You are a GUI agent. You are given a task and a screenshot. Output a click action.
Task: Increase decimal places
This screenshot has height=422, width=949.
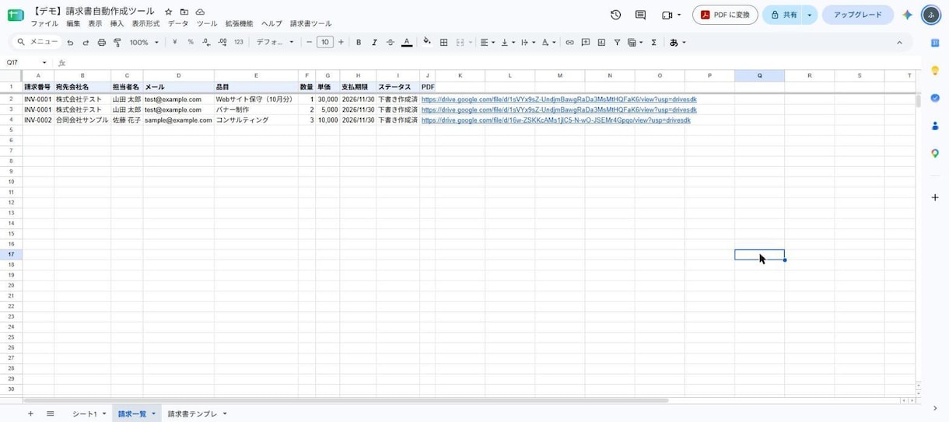point(222,43)
